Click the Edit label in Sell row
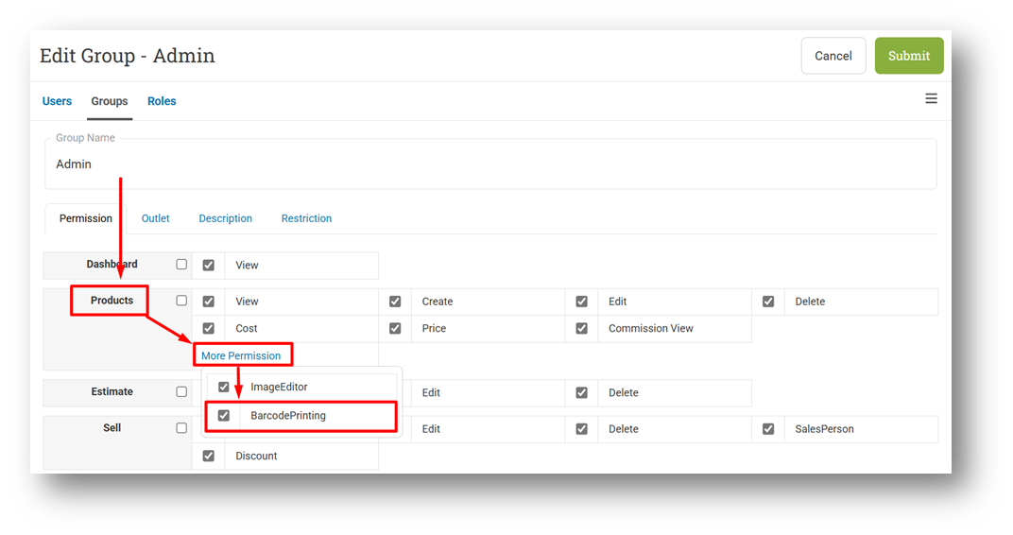1013x535 pixels. point(431,429)
